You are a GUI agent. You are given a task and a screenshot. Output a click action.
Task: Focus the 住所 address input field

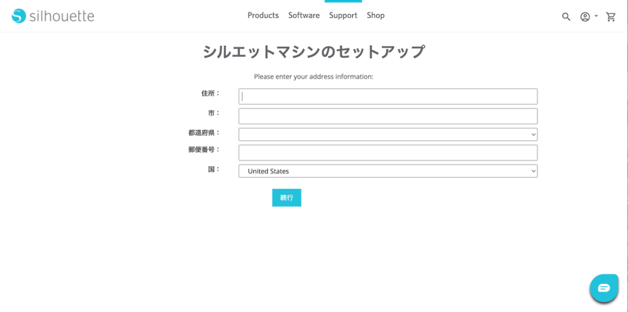388,96
